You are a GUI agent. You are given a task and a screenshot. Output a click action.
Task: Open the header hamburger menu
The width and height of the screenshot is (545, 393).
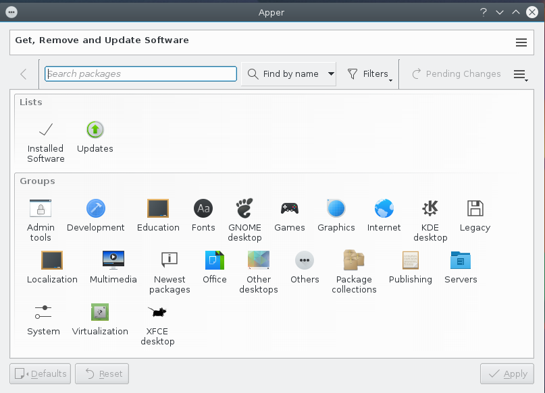[x=521, y=42]
